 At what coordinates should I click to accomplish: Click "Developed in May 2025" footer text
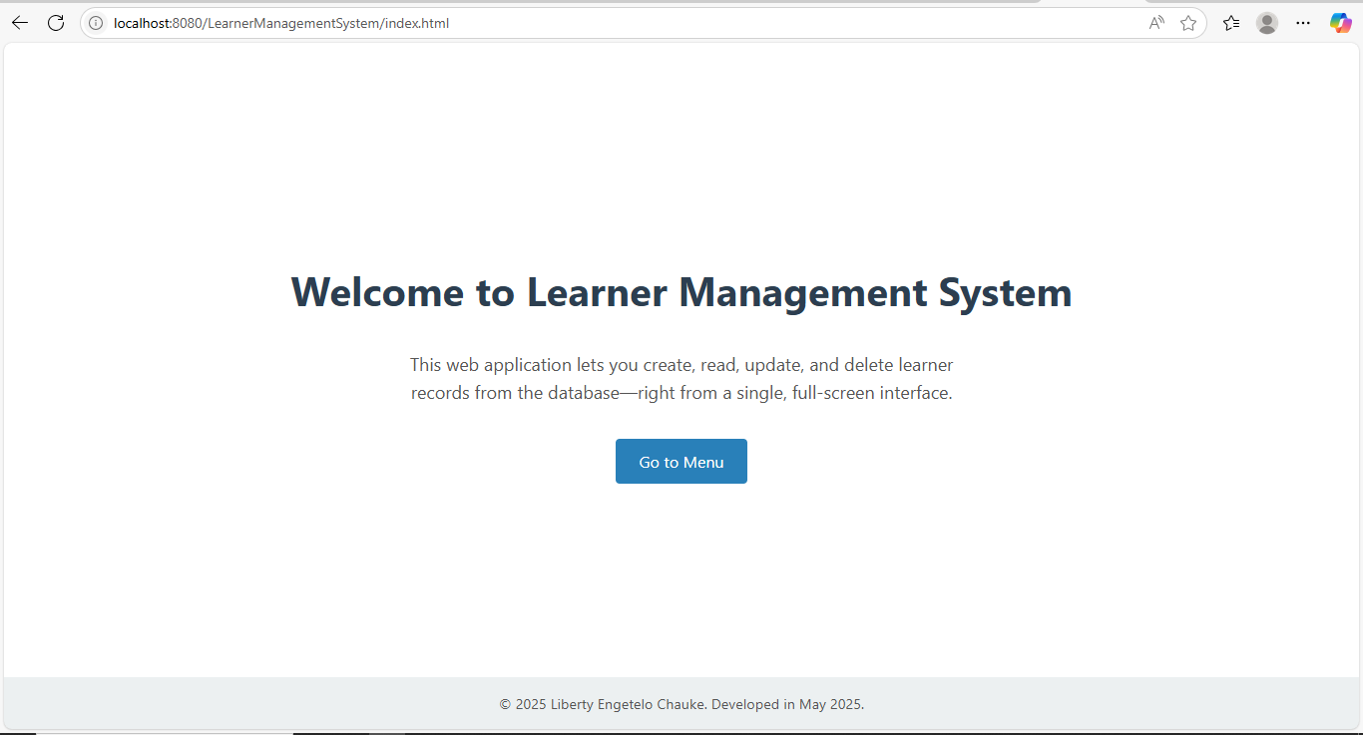(x=787, y=703)
